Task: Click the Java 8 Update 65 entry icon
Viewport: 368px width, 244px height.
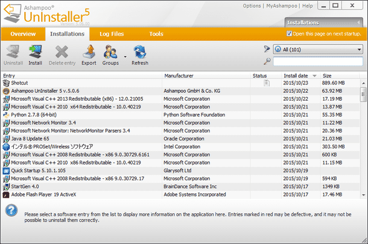Action: tap(6, 139)
